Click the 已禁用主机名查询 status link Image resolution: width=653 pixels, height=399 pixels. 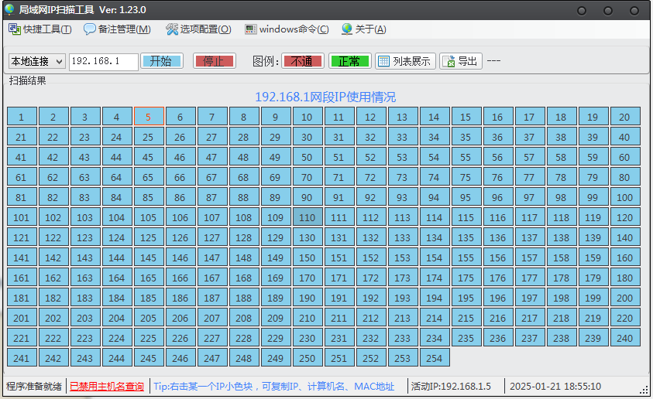107,387
